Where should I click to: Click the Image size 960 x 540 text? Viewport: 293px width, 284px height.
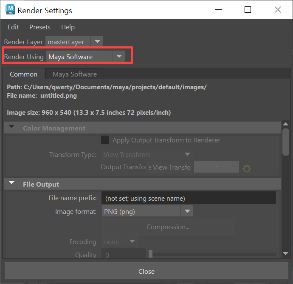coord(89,113)
